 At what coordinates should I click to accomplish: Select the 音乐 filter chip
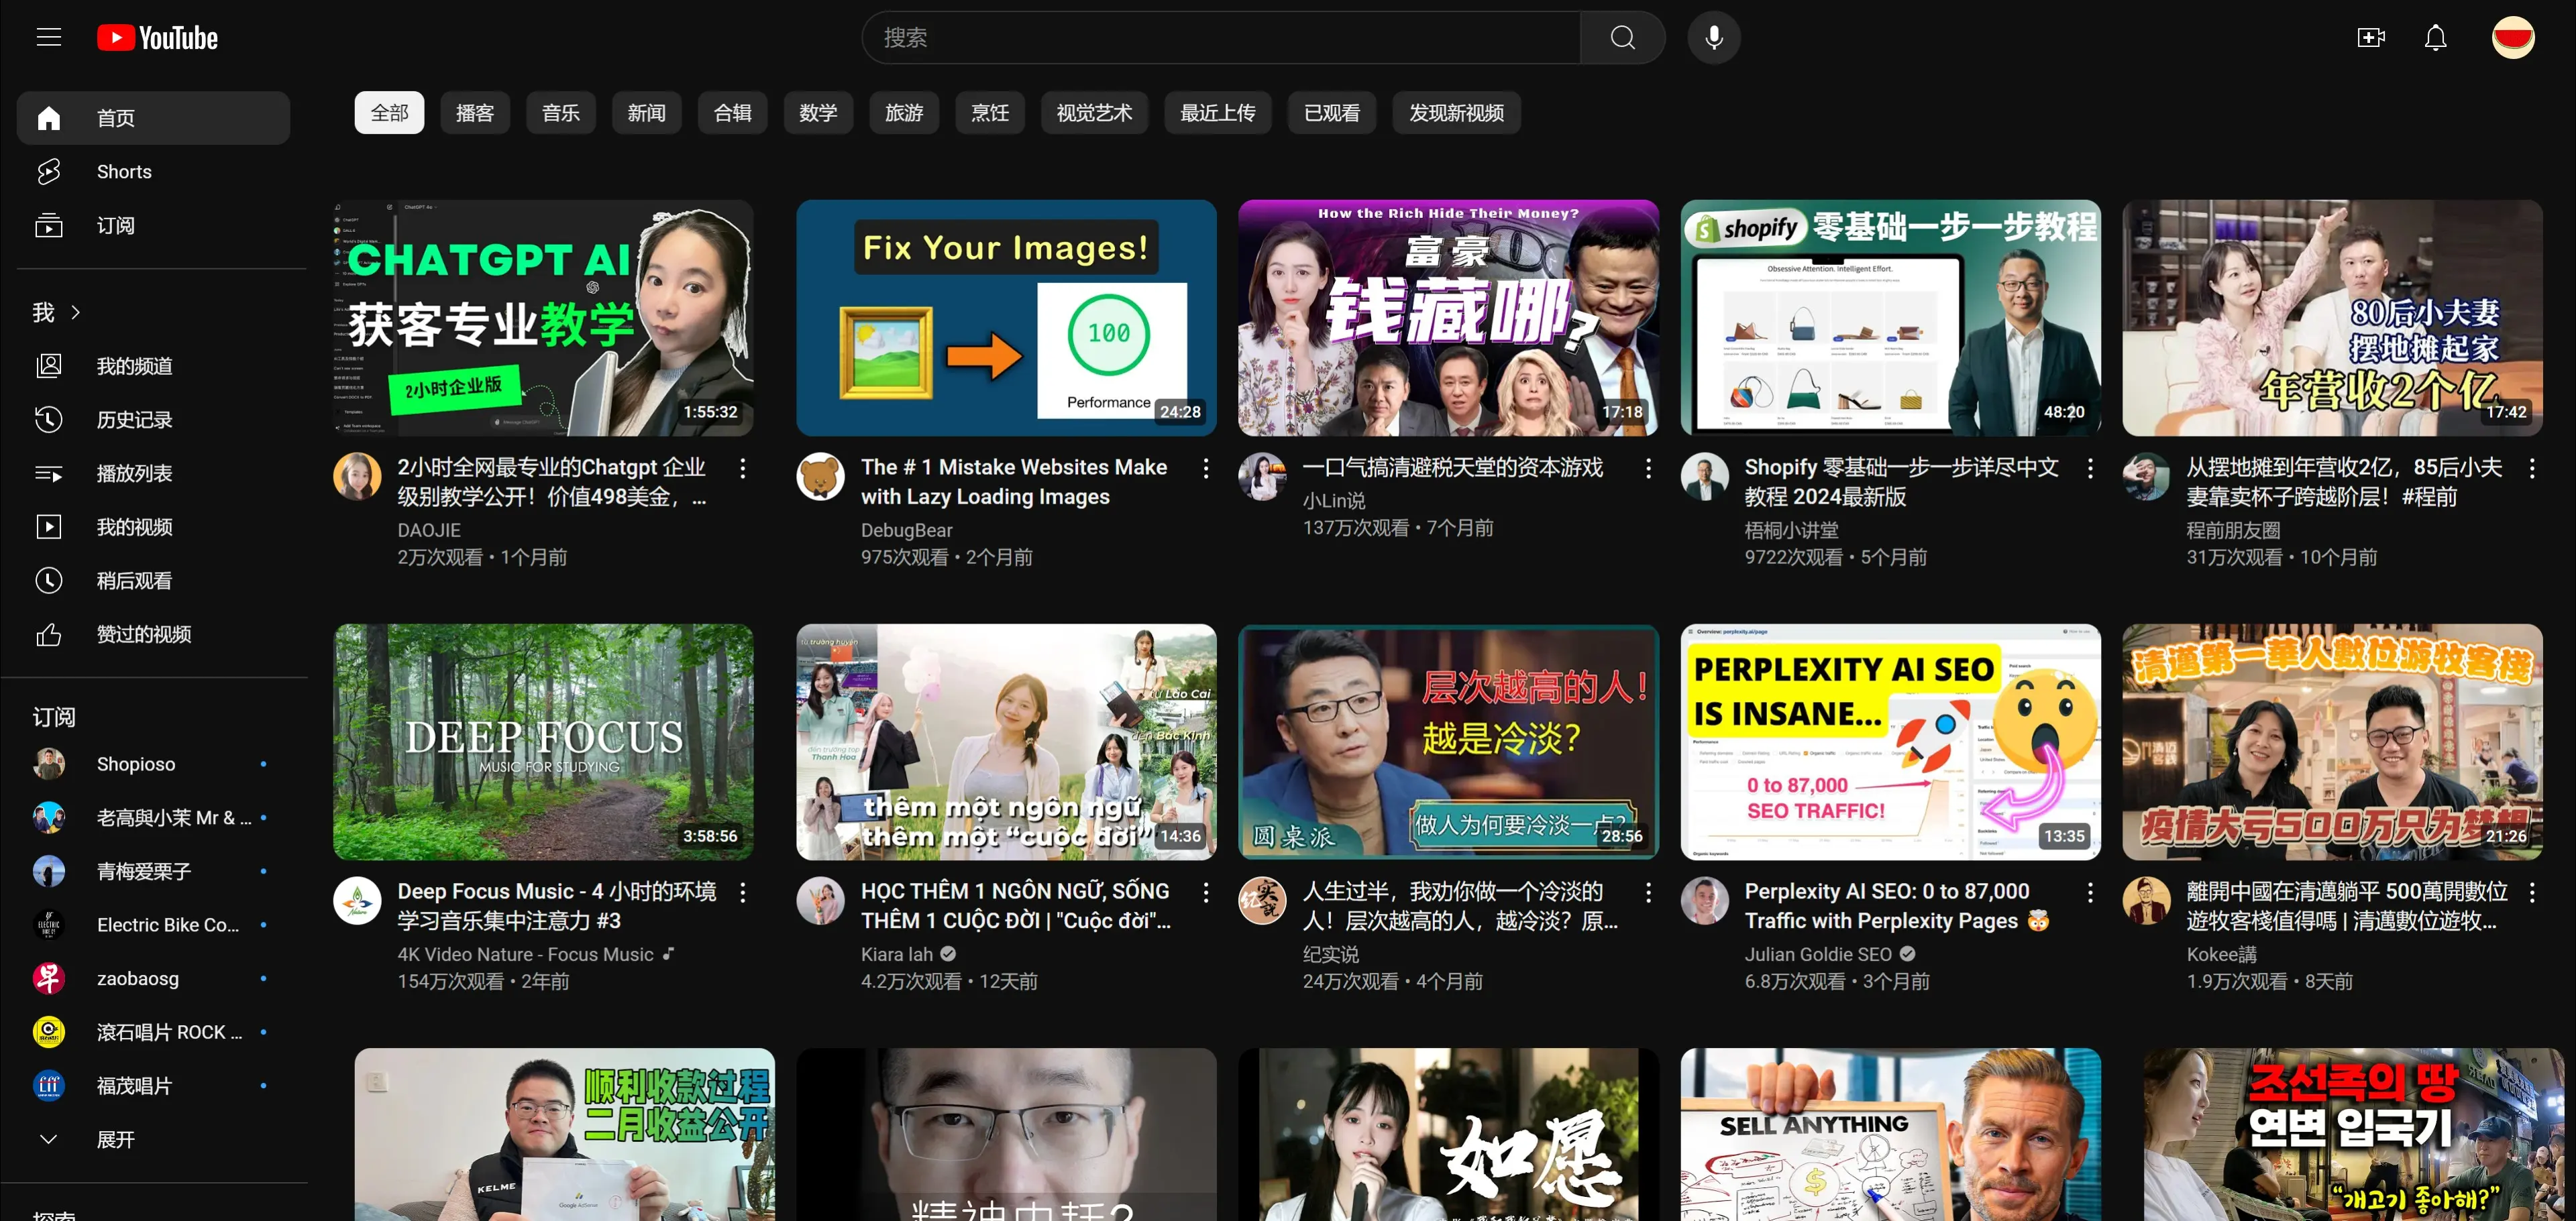point(561,113)
